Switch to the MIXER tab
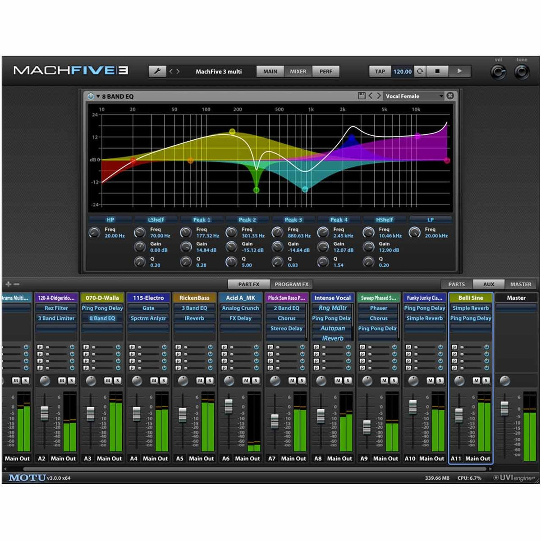541x541 pixels. 298,71
